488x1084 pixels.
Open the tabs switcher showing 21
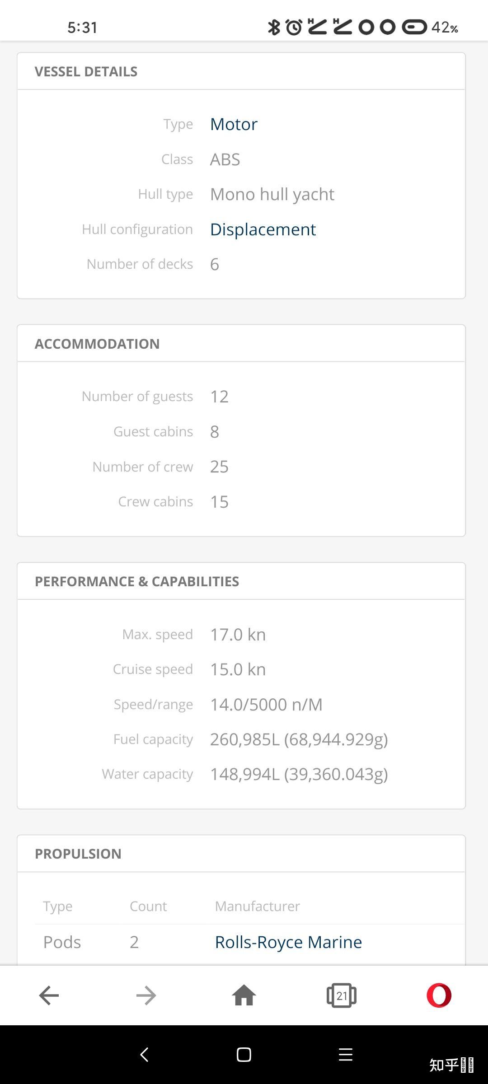point(342,995)
